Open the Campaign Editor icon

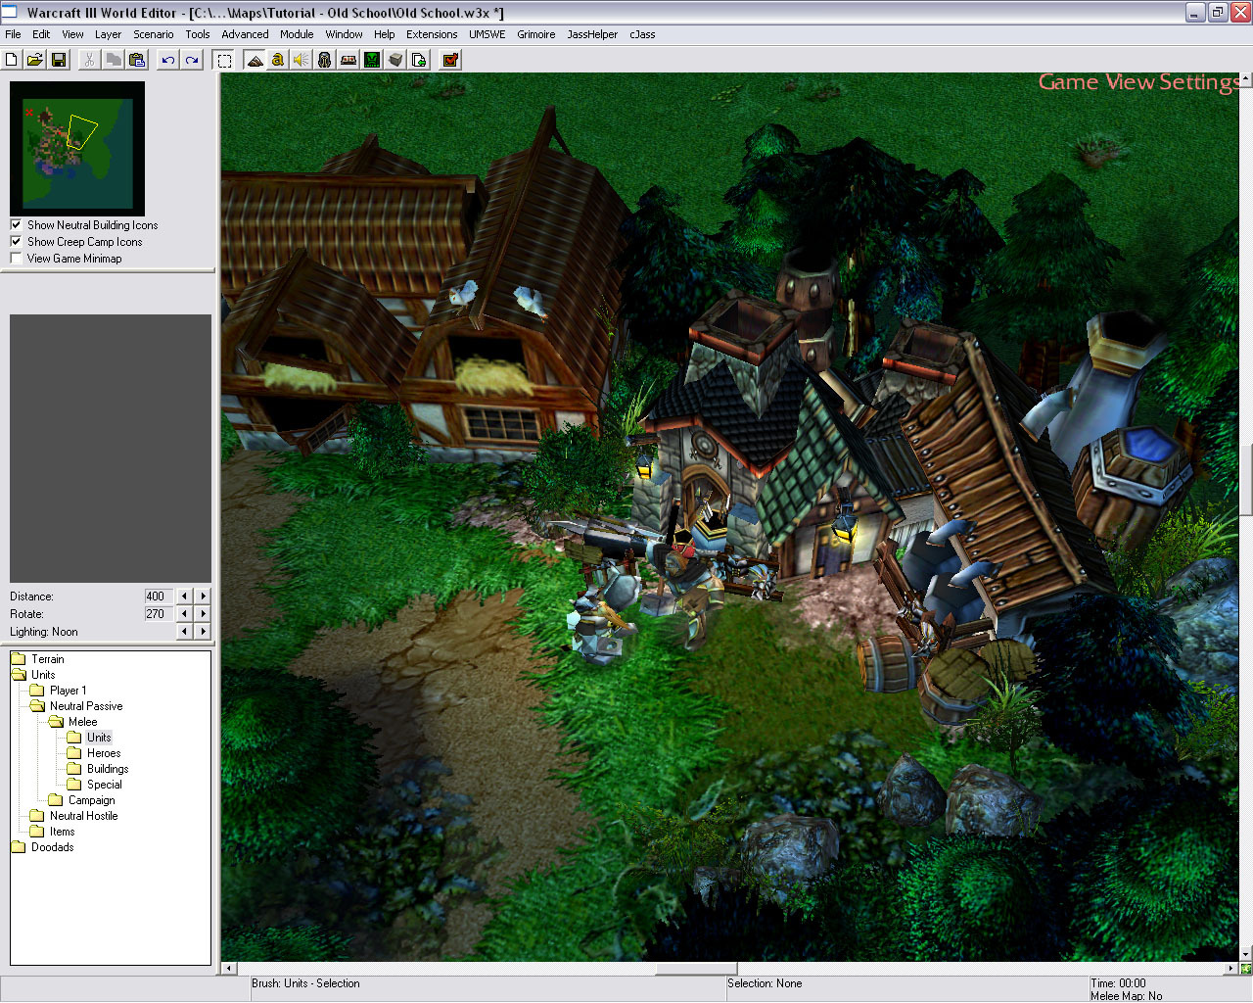(348, 60)
